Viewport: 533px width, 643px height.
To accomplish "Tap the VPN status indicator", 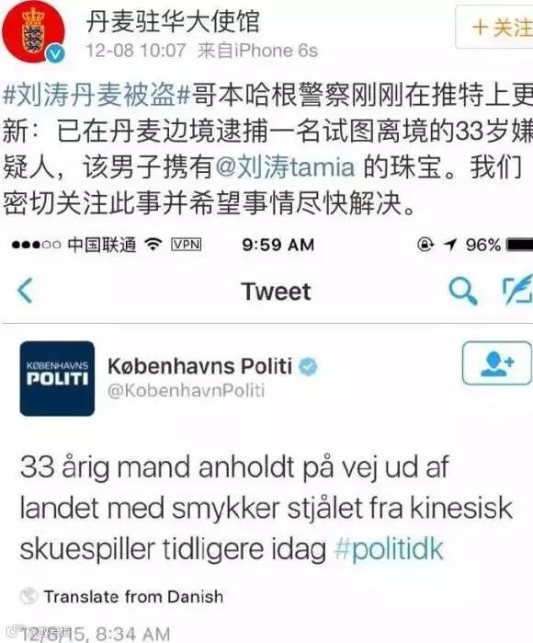I will tap(186, 245).
